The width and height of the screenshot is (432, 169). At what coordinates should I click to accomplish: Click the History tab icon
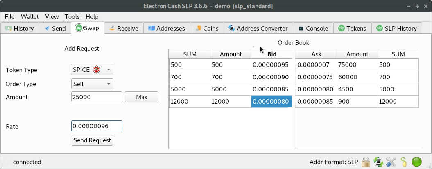9,28
